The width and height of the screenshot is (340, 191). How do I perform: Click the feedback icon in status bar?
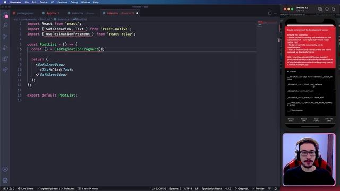(269, 189)
